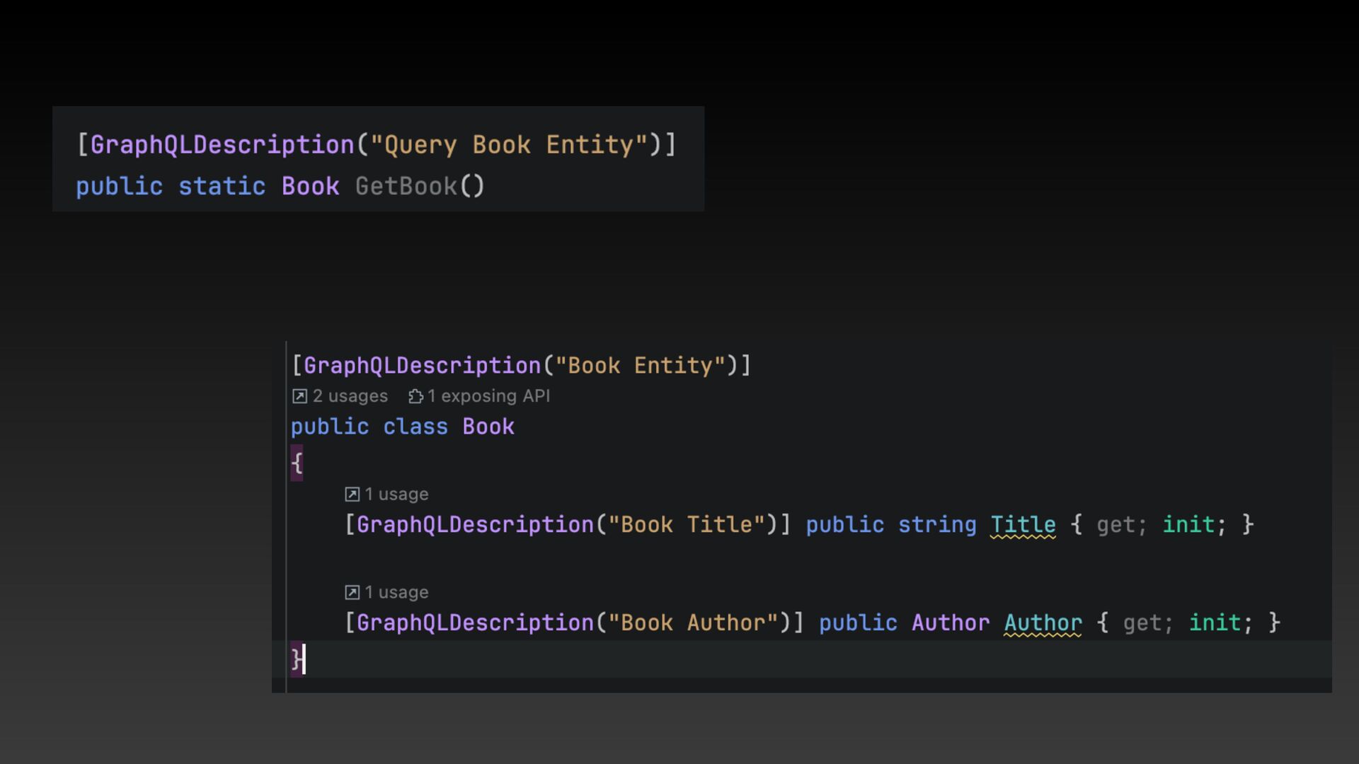Click the highlighted opening brace of the class
This screenshot has height=764, width=1359.
click(297, 463)
